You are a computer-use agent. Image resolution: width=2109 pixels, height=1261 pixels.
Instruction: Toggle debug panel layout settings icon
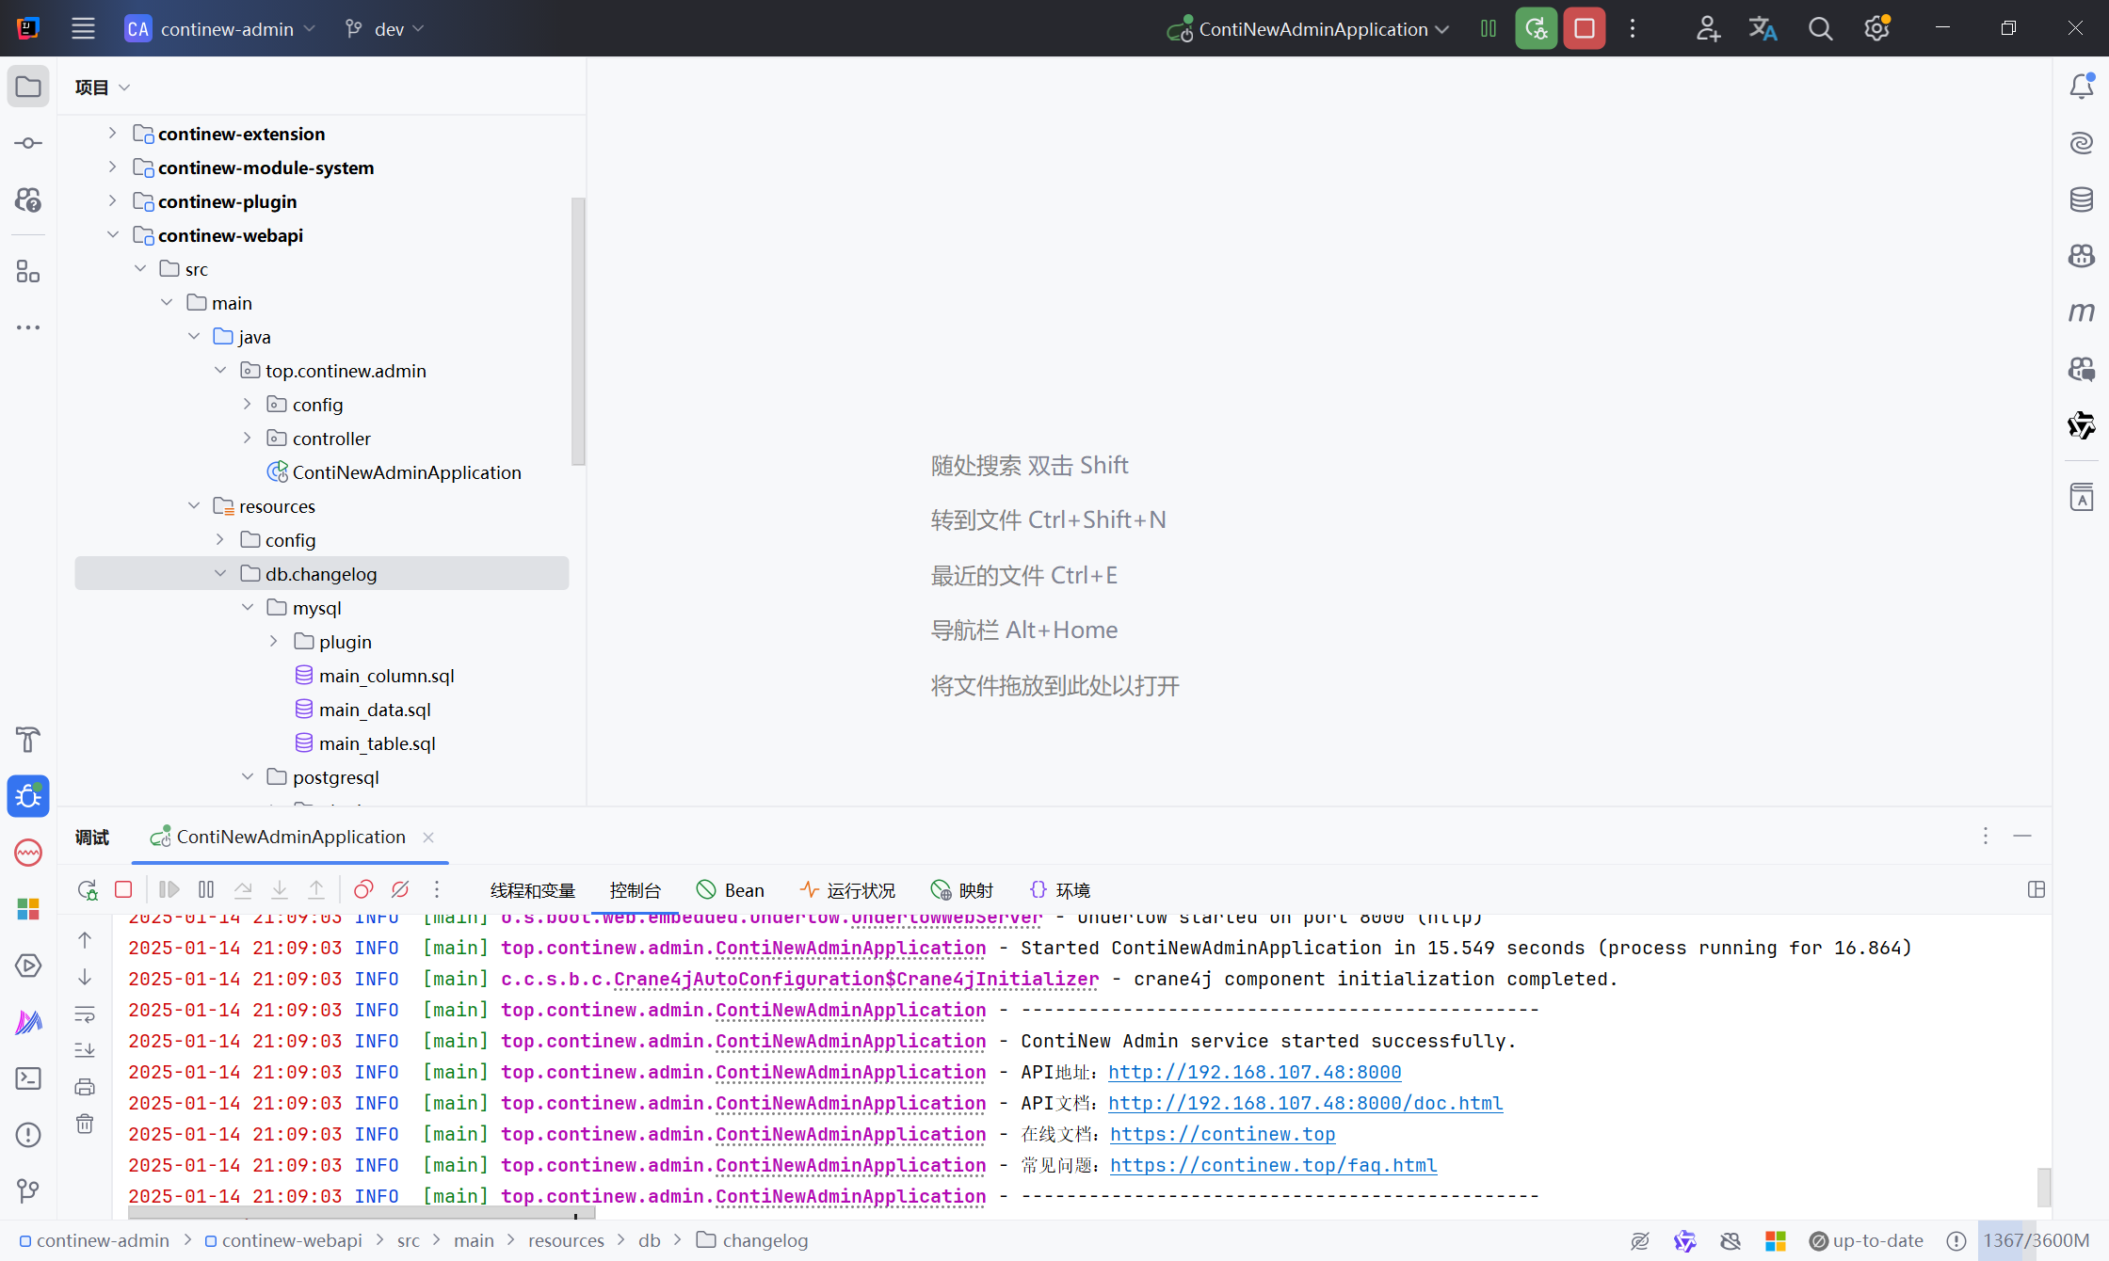point(2037,889)
